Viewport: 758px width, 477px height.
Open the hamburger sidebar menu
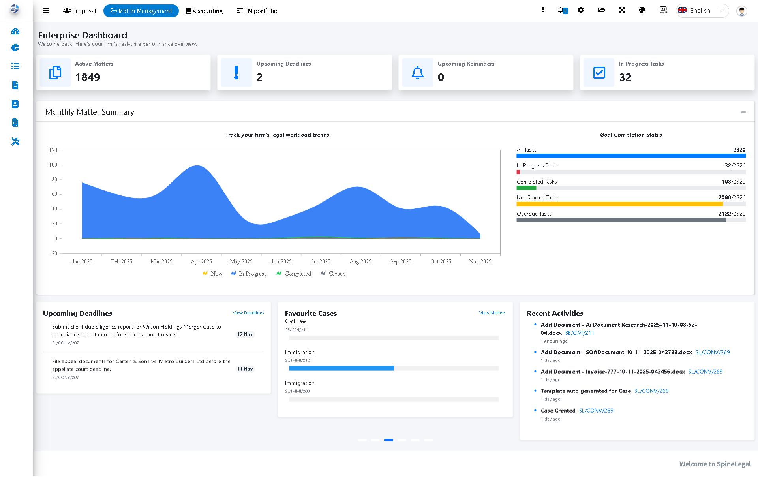click(x=46, y=11)
